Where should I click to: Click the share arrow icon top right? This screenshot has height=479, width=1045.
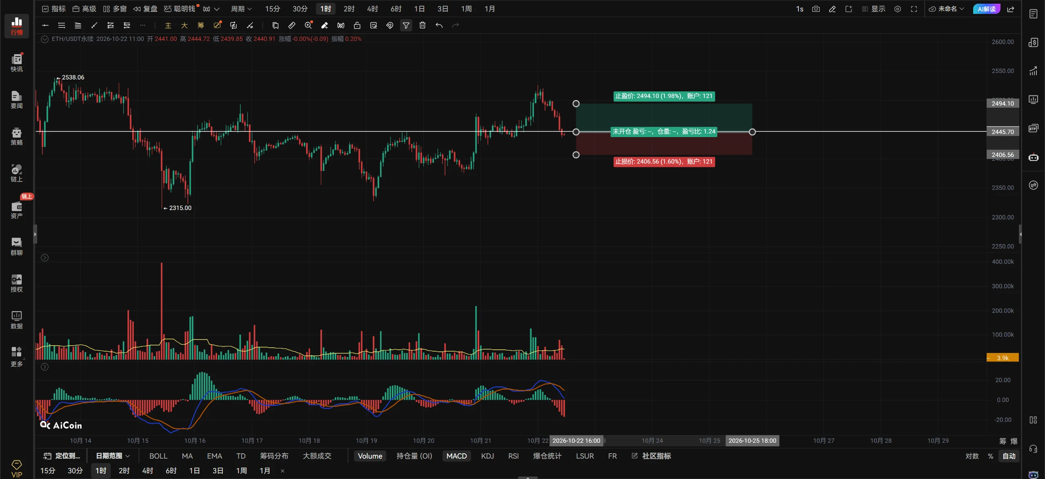coord(1011,9)
